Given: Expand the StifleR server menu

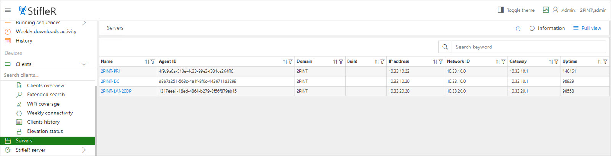Looking at the screenshot, I should point(84,150).
